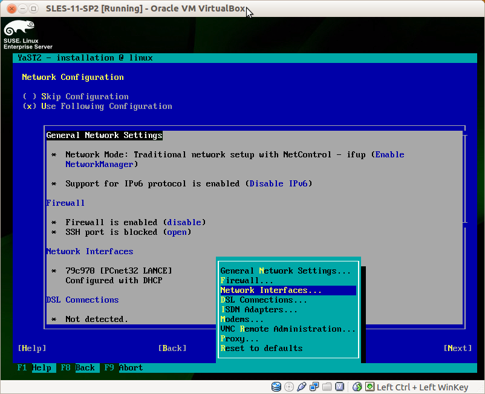Choose VNC Remote Administration... menu entry
485x394 pixels.
coord(288,329)
